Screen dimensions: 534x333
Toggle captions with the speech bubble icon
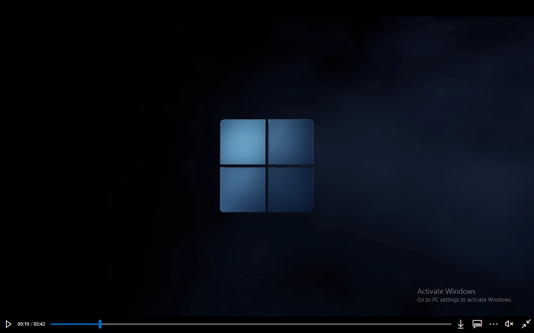[477, 324]
